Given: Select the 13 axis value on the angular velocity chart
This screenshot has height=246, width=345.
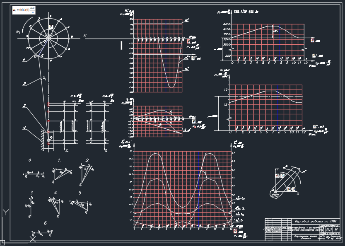Looking at the screenshot, I should coord(226,89).
